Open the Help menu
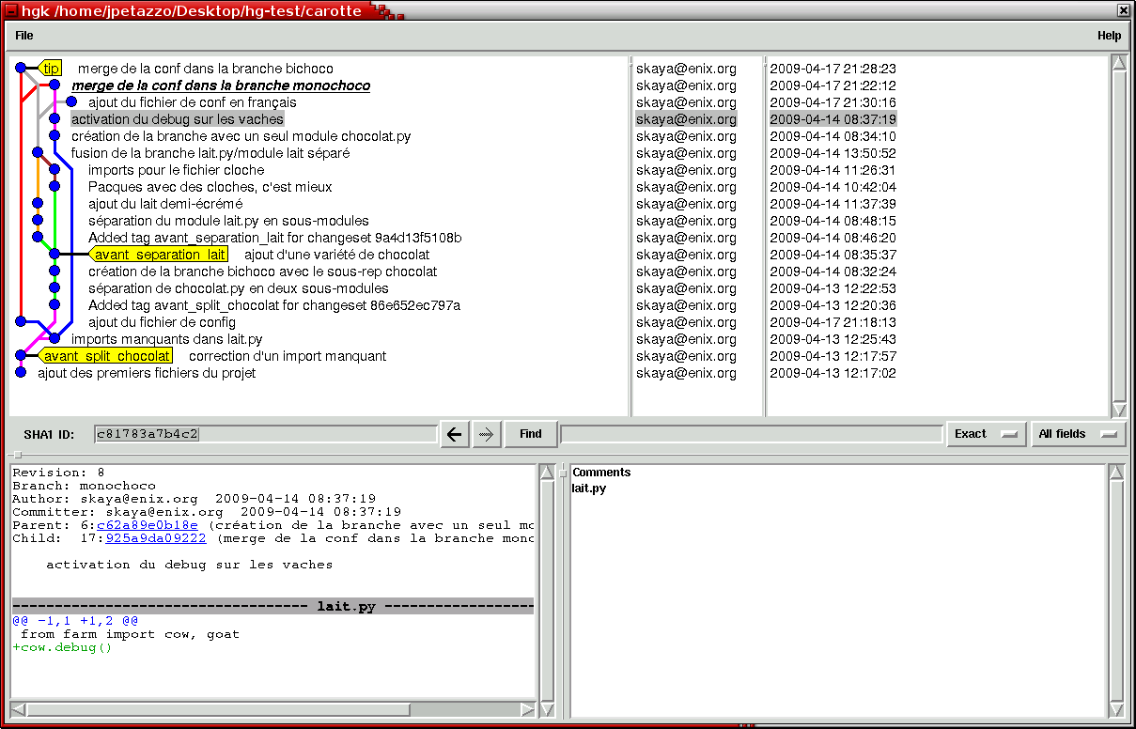This screenshot has height=729, width=1136. [x=1109, y=36]
